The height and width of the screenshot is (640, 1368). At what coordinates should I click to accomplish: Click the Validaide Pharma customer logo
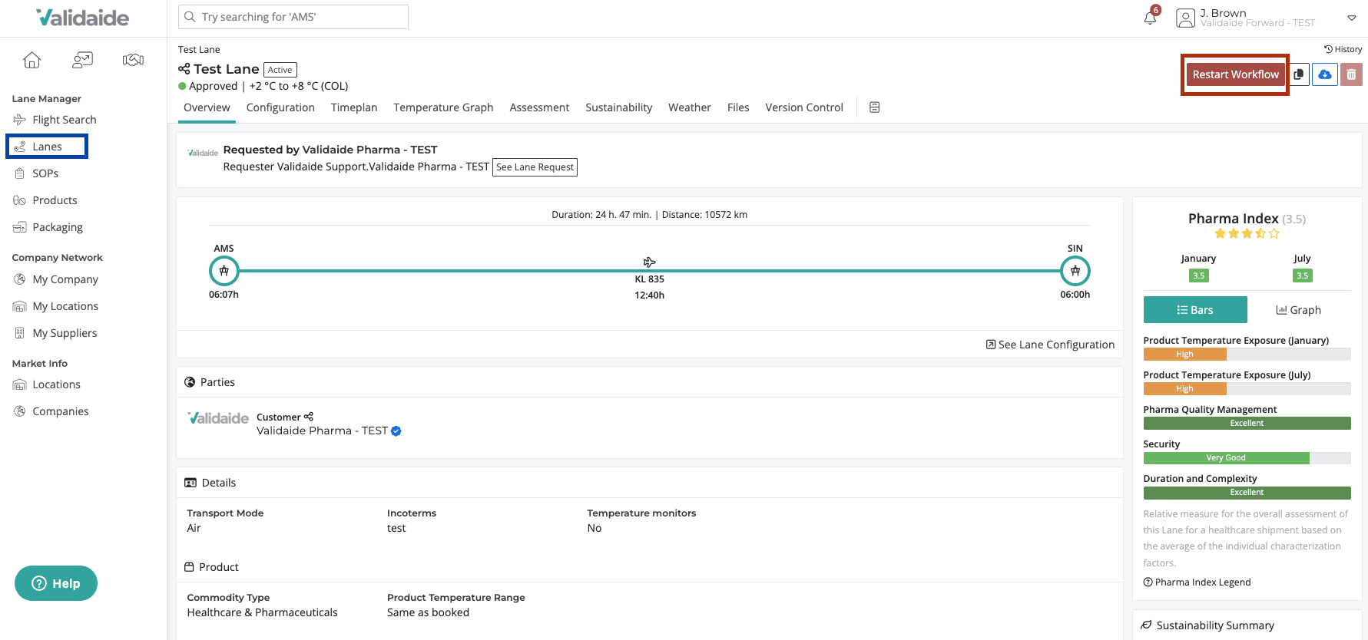pos(218,418)
